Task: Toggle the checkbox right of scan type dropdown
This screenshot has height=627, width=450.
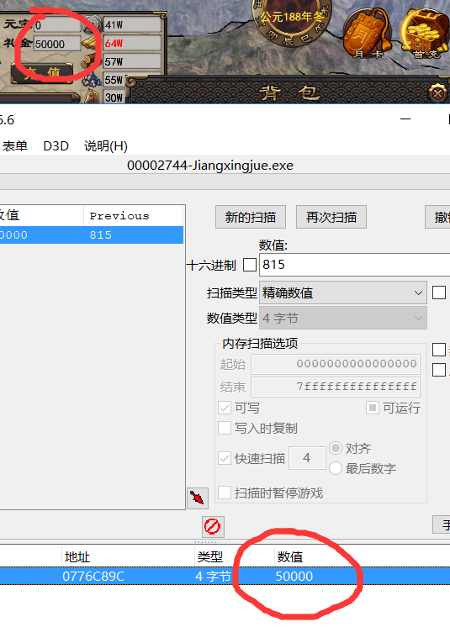Action: [439, 292]
